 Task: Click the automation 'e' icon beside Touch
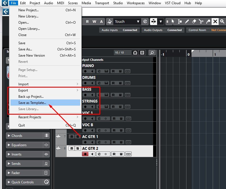click(x=145, y=22)
